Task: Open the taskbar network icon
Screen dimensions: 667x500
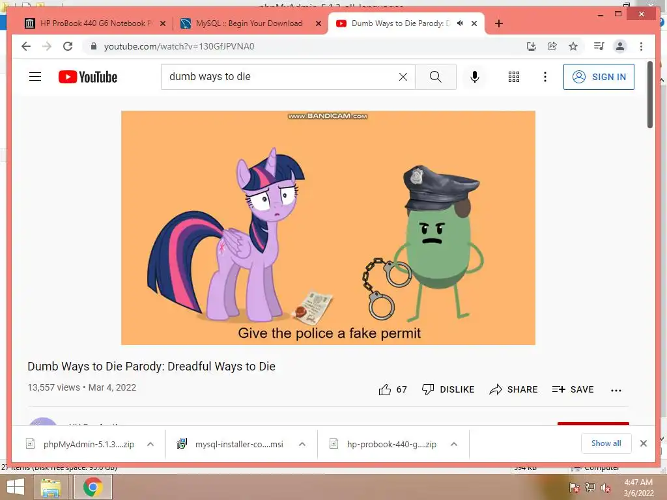Action: click(589, 488)
